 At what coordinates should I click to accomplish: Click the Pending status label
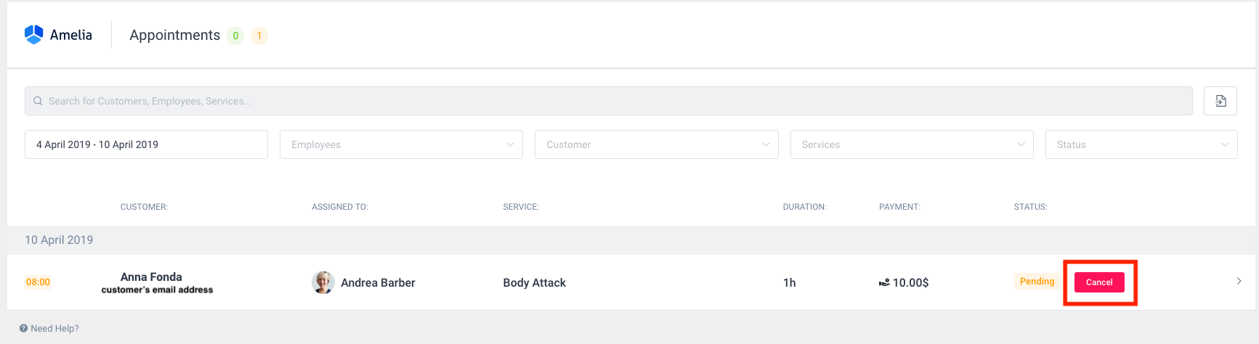1037,282
